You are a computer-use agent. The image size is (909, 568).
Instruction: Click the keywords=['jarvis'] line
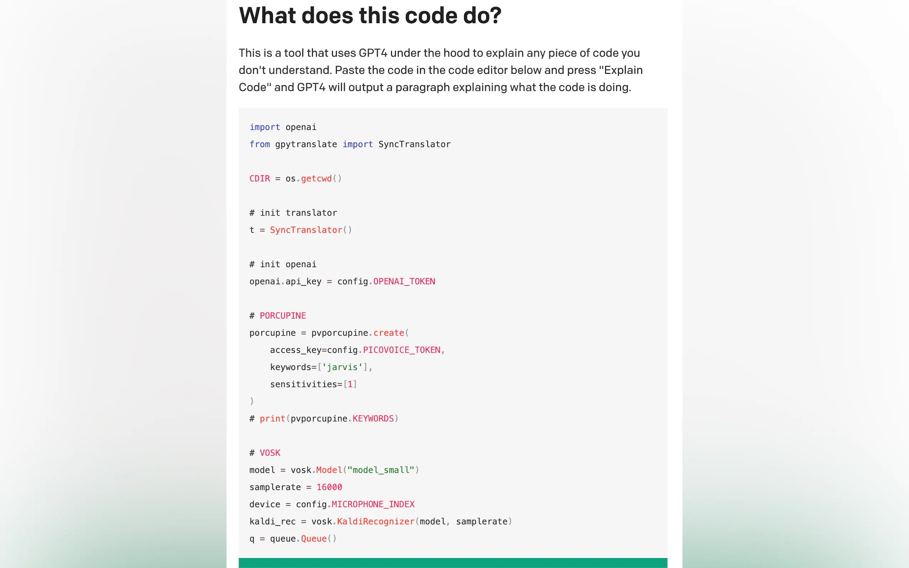[x=321, y=367]
